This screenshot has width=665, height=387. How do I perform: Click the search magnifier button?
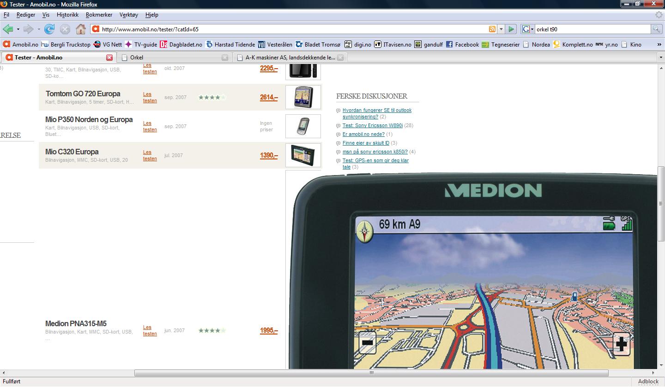point(656,29)
